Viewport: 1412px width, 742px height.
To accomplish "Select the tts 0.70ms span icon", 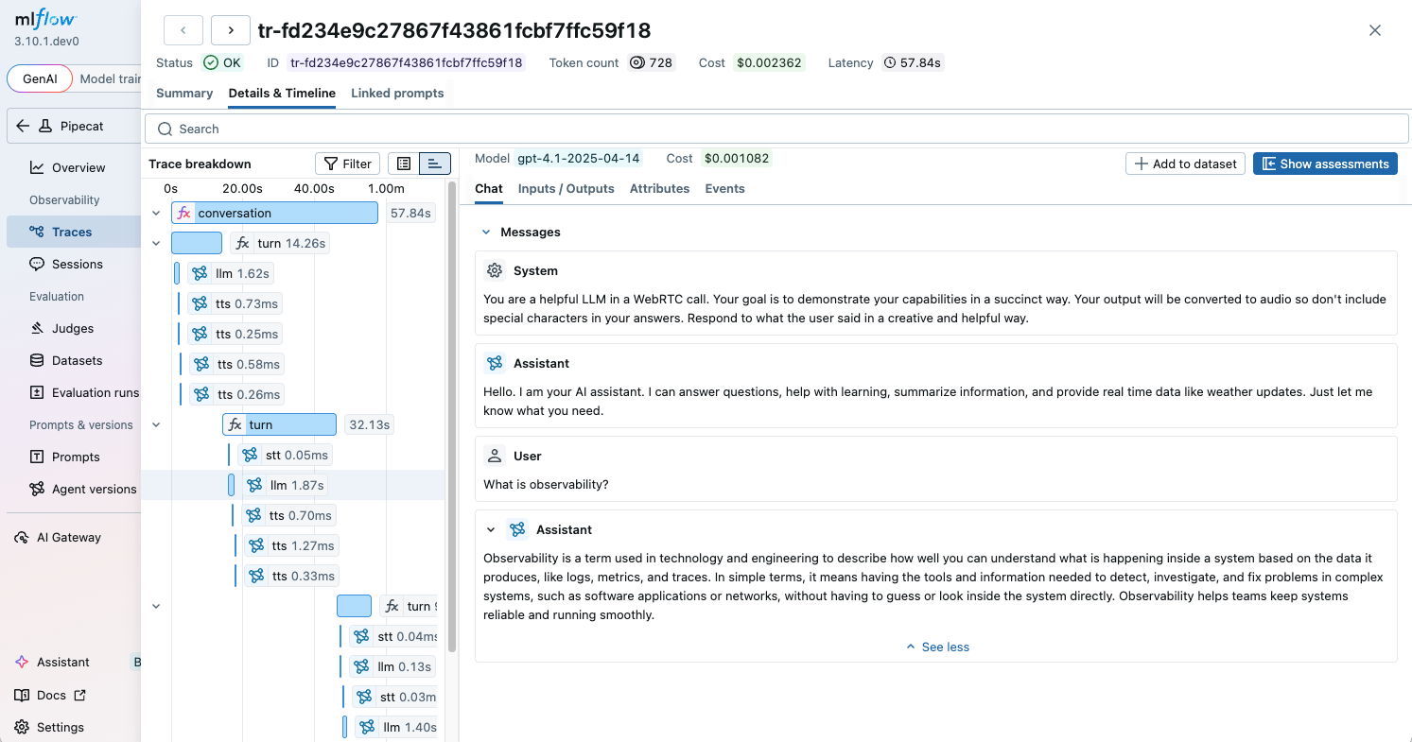I will (253, 515).
